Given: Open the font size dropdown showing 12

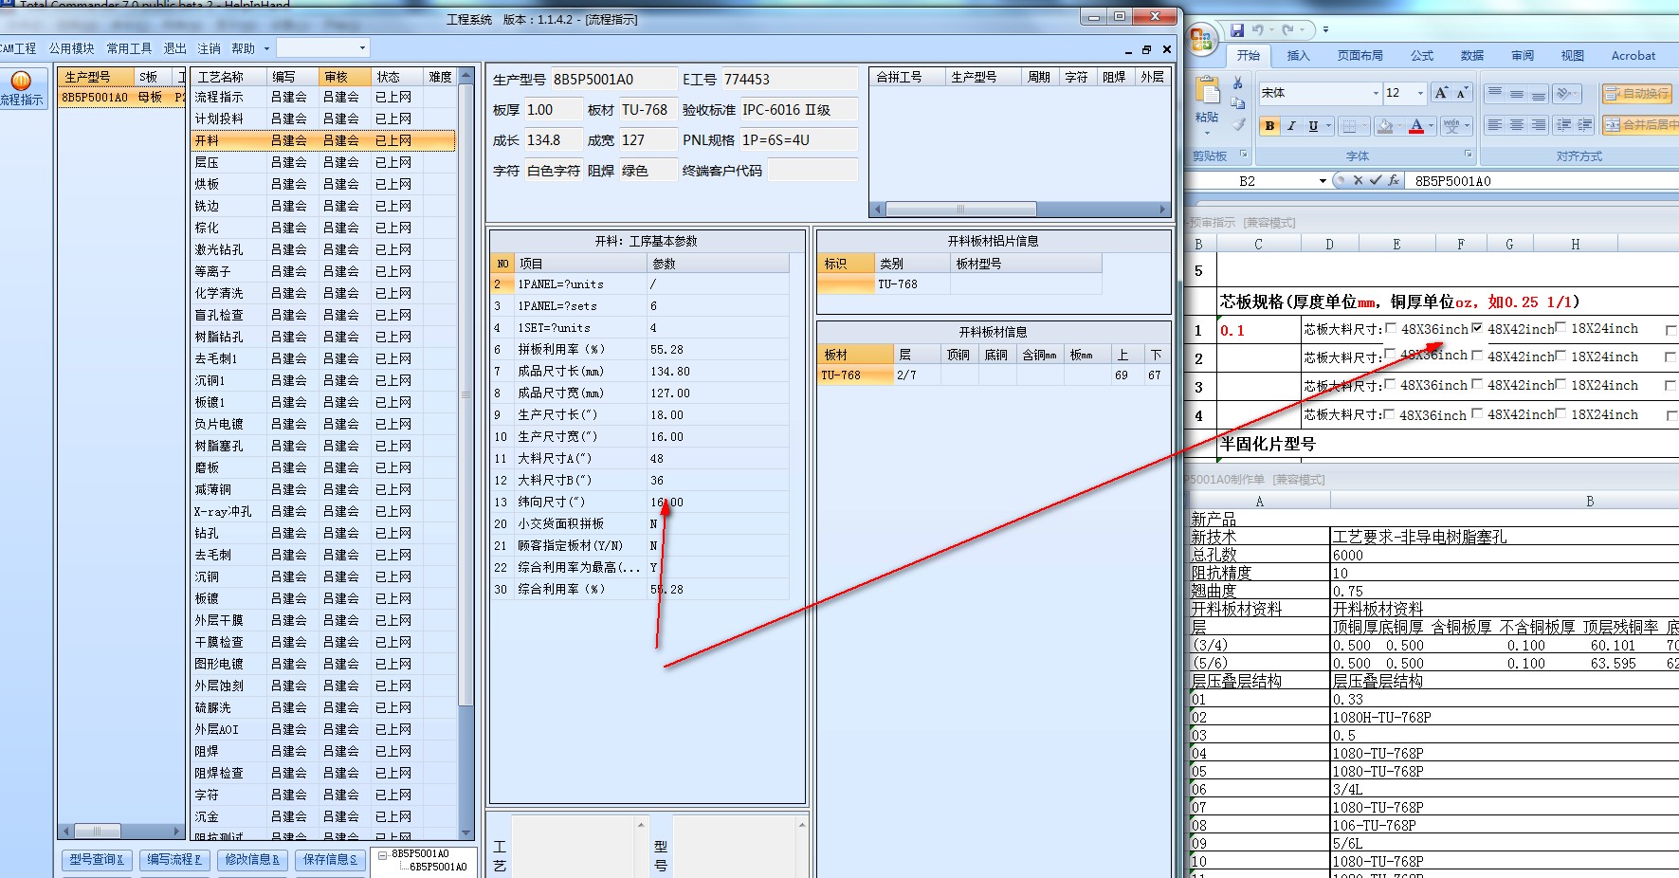Looking at the screenshot, I should [x=1420, y=93].
